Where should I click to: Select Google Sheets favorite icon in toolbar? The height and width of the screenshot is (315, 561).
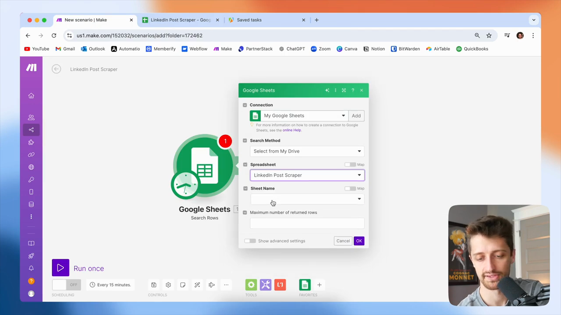(x=305, y=285)
